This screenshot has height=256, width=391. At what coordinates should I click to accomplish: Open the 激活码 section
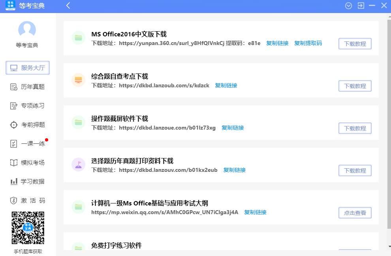click(28, 200)
